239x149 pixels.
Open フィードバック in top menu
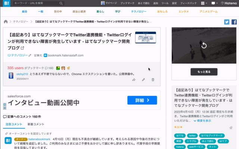188,3
